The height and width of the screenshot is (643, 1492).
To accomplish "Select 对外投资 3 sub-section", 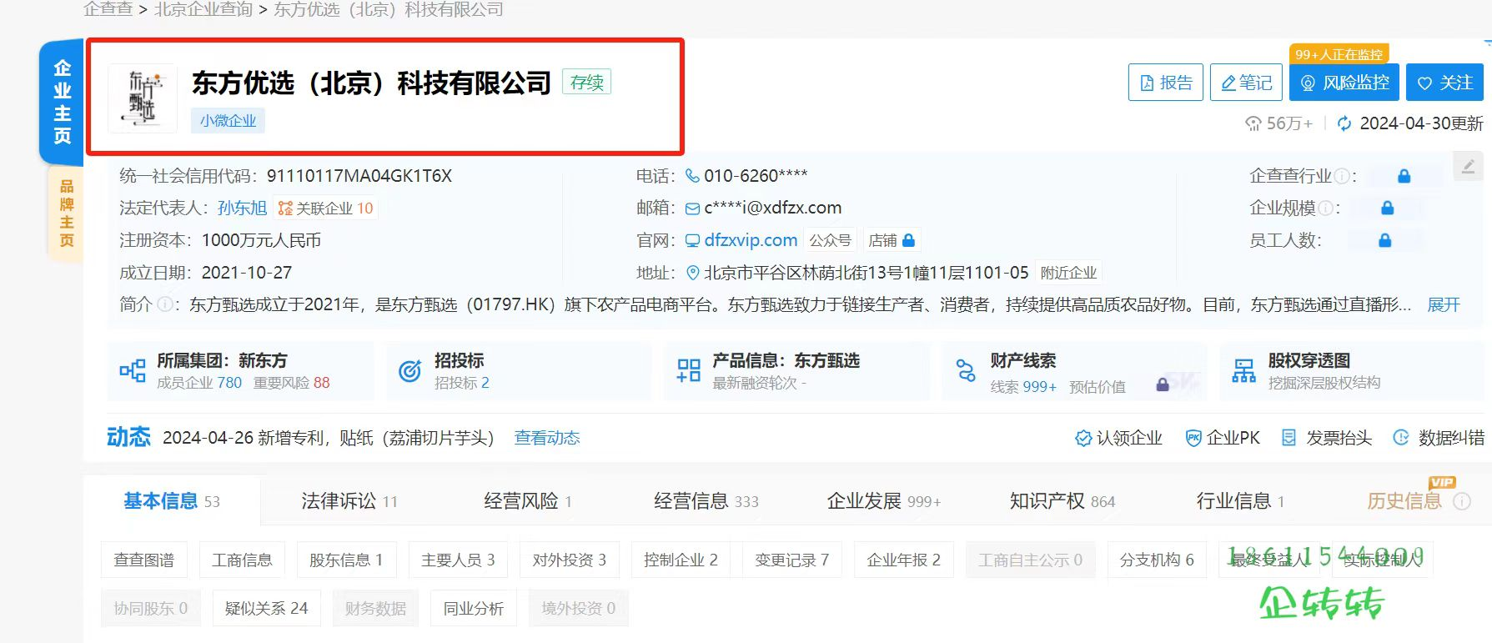I will pos(569,560).
